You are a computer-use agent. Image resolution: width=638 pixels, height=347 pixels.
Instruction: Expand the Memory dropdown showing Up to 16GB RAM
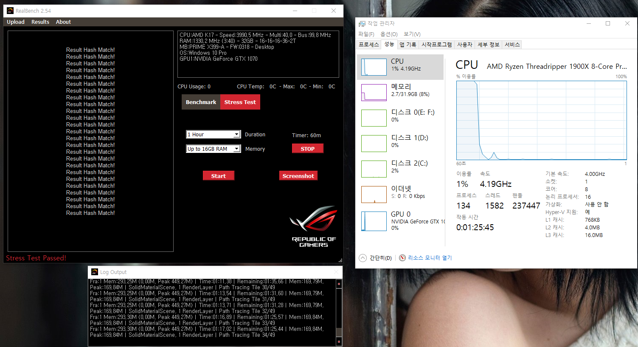214,149
